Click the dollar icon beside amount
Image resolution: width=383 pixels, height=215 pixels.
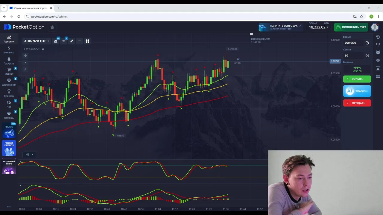pyautogui.click(x=367, y=56)
